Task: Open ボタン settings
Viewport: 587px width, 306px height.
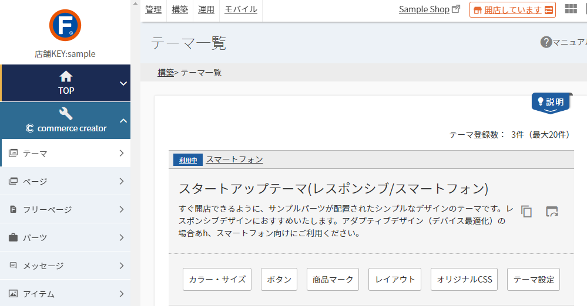Action: [x=279, y=279]
